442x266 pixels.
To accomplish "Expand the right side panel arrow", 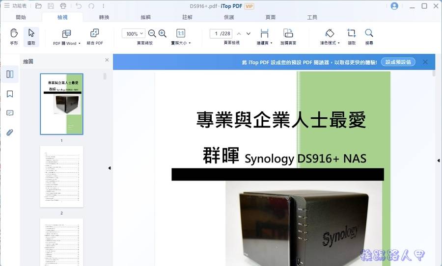I will point(439,160).
